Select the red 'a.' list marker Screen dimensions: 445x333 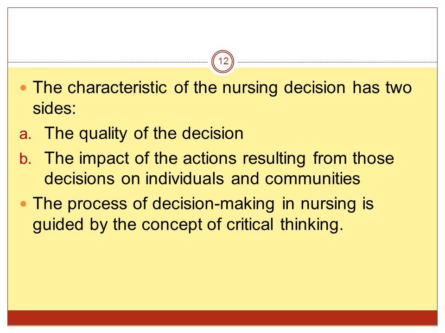(25, 134)
